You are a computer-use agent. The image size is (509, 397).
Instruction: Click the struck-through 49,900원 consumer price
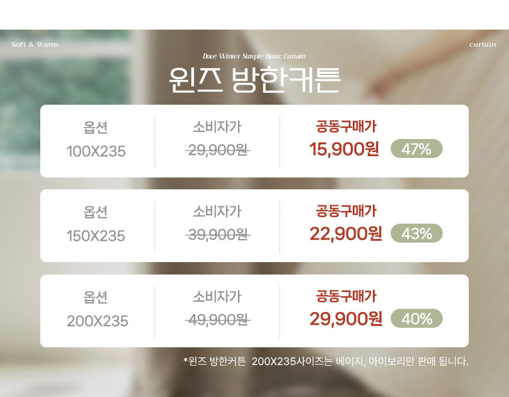217,320
